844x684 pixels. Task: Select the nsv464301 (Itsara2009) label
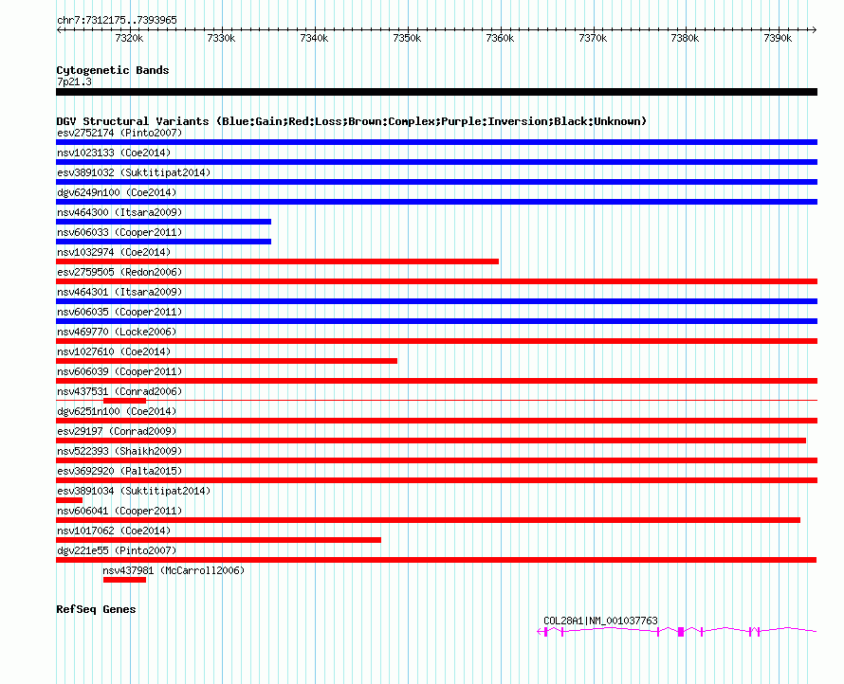[x=119, y=292]
